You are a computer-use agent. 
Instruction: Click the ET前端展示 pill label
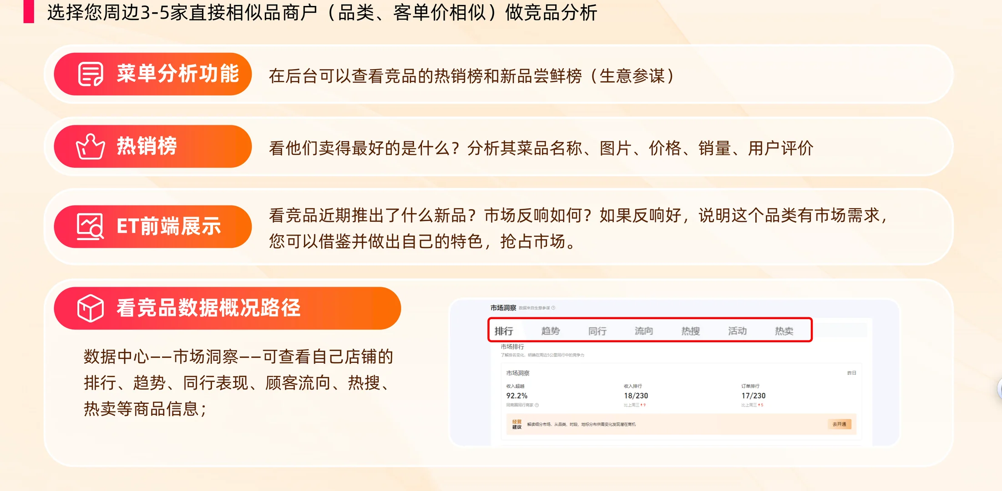[152, 226]
